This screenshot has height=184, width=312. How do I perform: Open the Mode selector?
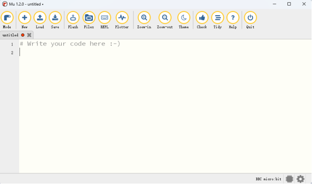tap(7, 20)
